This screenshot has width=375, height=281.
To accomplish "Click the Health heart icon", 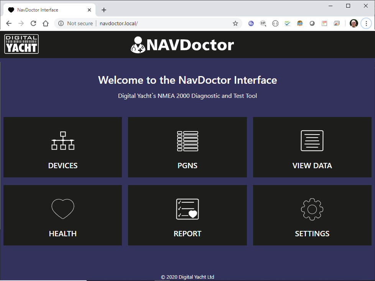I will pos(63,209).
